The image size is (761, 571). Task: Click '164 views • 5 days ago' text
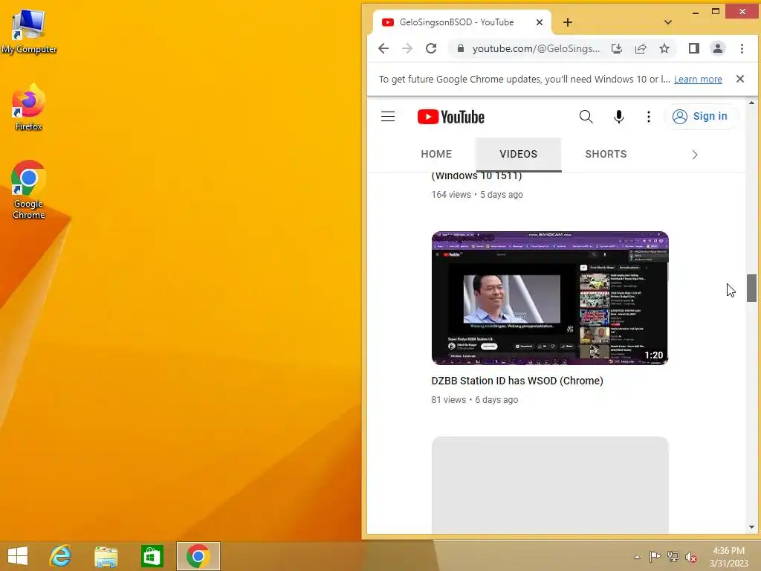(477, 195)
